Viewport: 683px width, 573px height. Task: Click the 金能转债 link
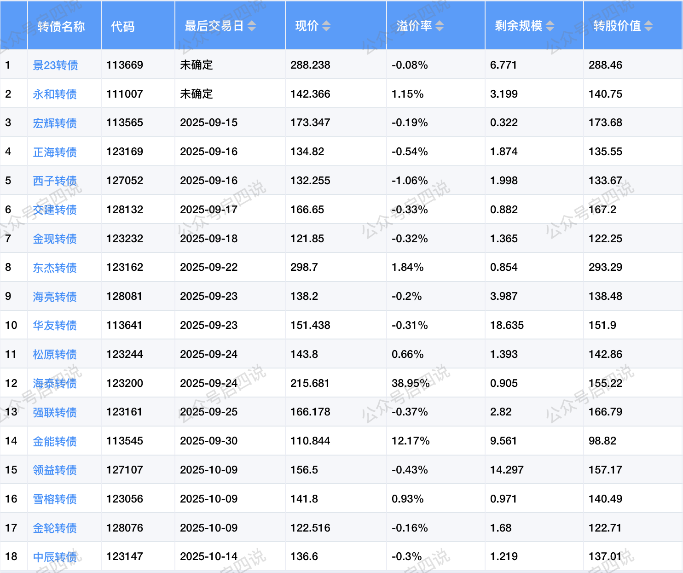click(x=55, y=441)
